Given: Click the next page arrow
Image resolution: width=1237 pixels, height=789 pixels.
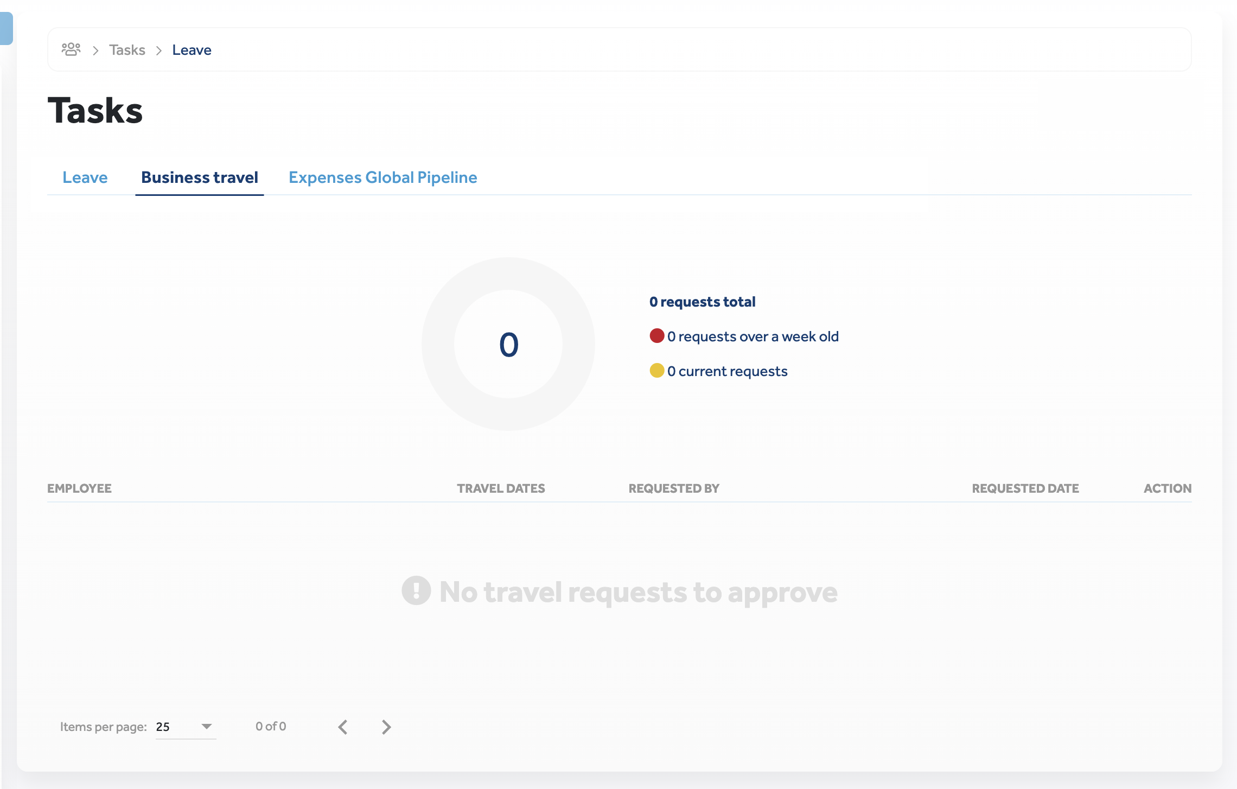Looking at the screenshot, I should click(x=386, y=727).
